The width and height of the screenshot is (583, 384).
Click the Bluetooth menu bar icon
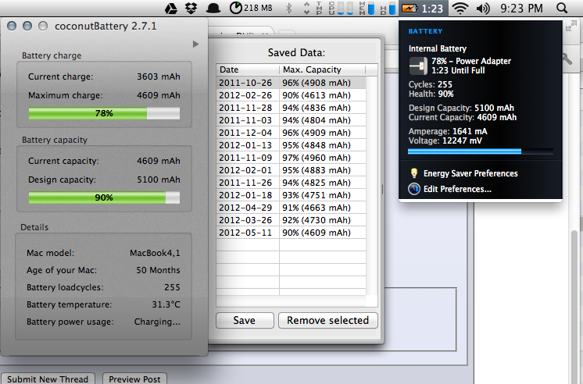click(x=288, y=8)
